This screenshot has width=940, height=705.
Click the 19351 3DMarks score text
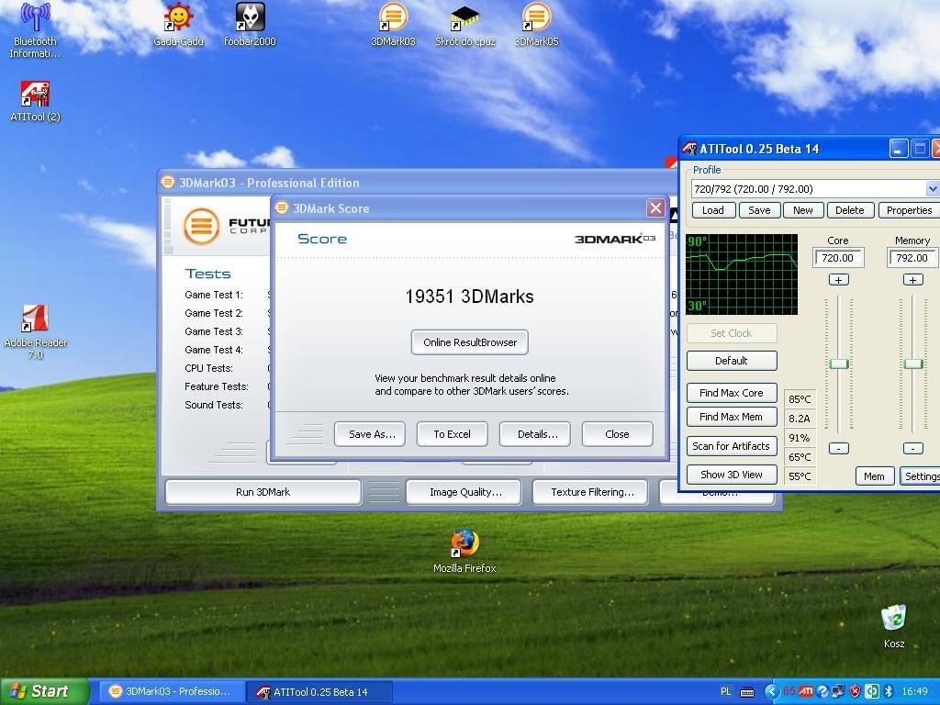469,297
